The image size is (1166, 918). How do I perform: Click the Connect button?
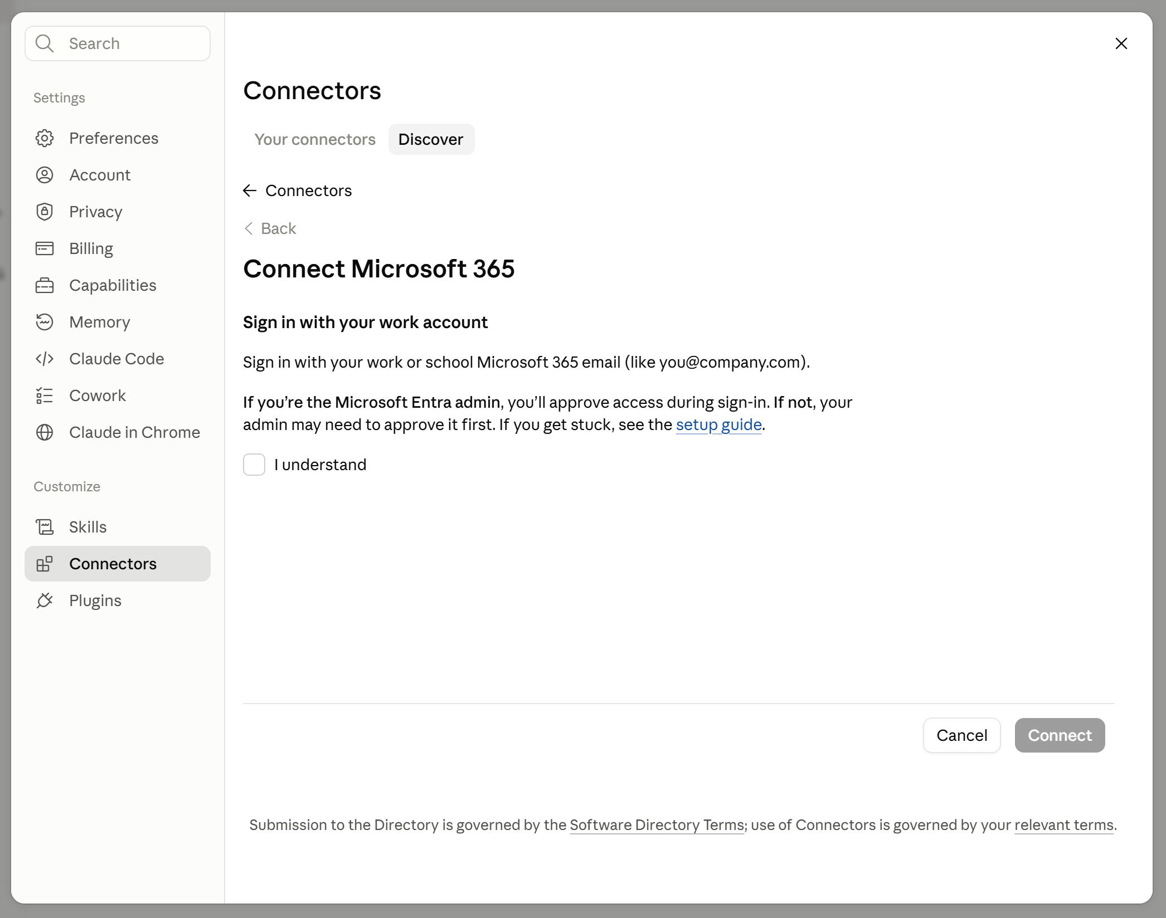point(1060,735)
